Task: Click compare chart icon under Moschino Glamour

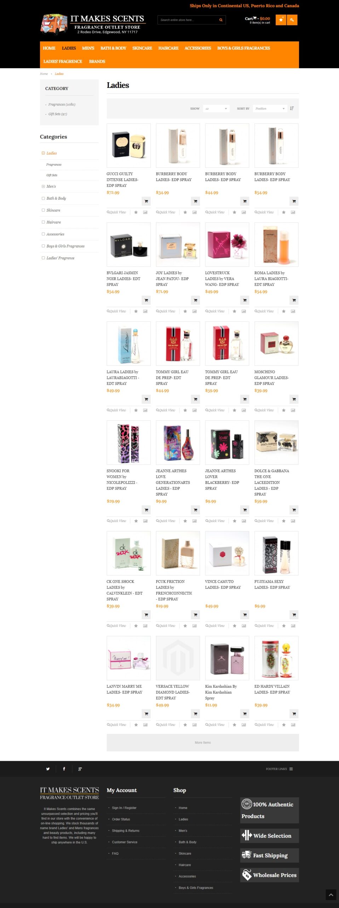Action: [293, 410]
